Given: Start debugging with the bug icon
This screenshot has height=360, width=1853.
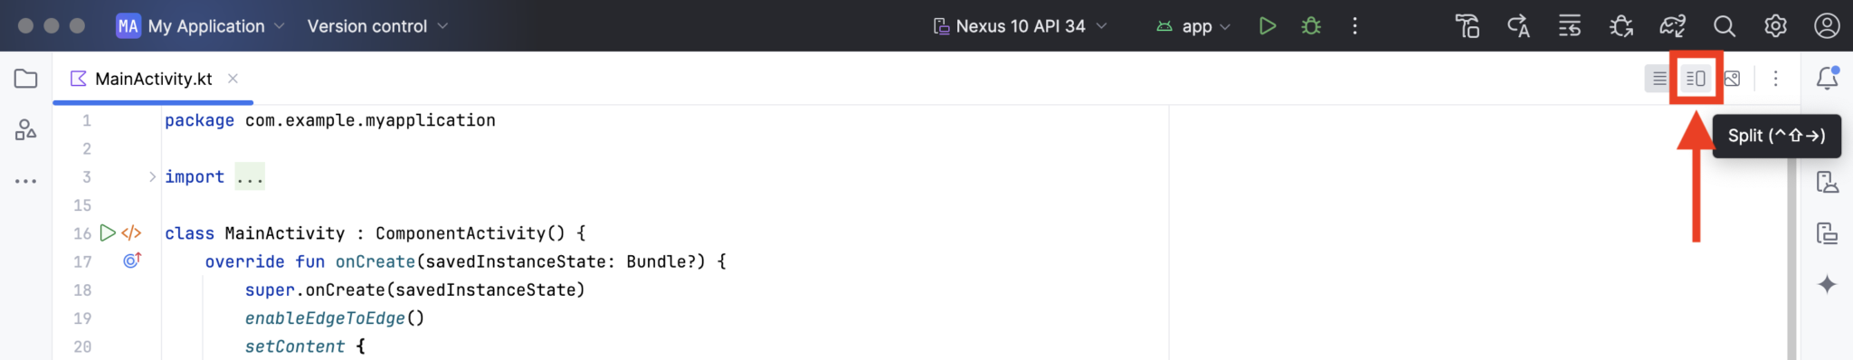Looking at the screenshot, I should [1311, 26].
